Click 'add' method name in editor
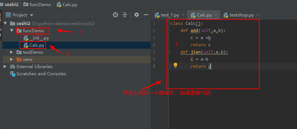 click(x=194, y=30)
